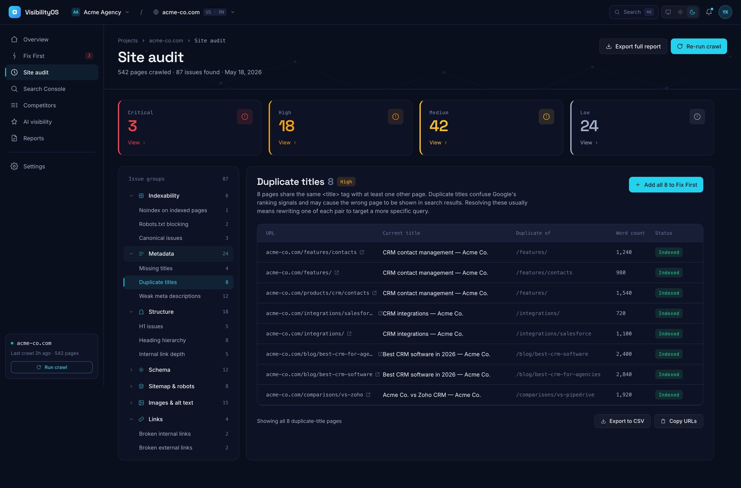Open external link for best-crm-for-age… URL
Screen dimensions: 741x488
(380, 354)
